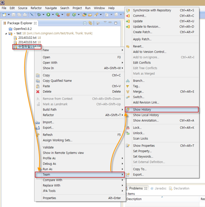The width and height of the screenshot is (205, 207).
Task: Click the Description column header
Action: click(134, 199)
